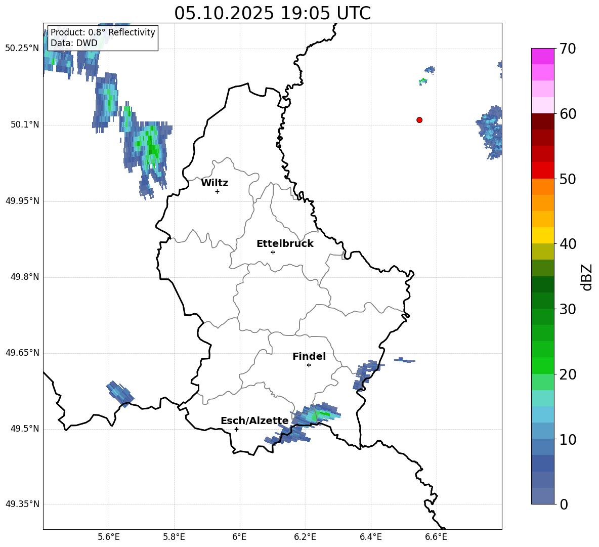Click the colorbar 50 tick label
The image size is (599, 547).
click(567, 179)
